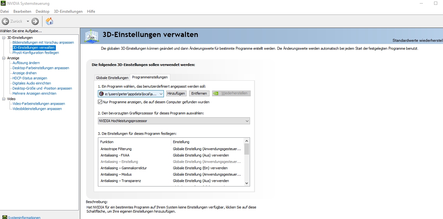Open 'Desktop-Größe und -Position anpassen'
Screen dimensions: 443x219
coord(42,88)
